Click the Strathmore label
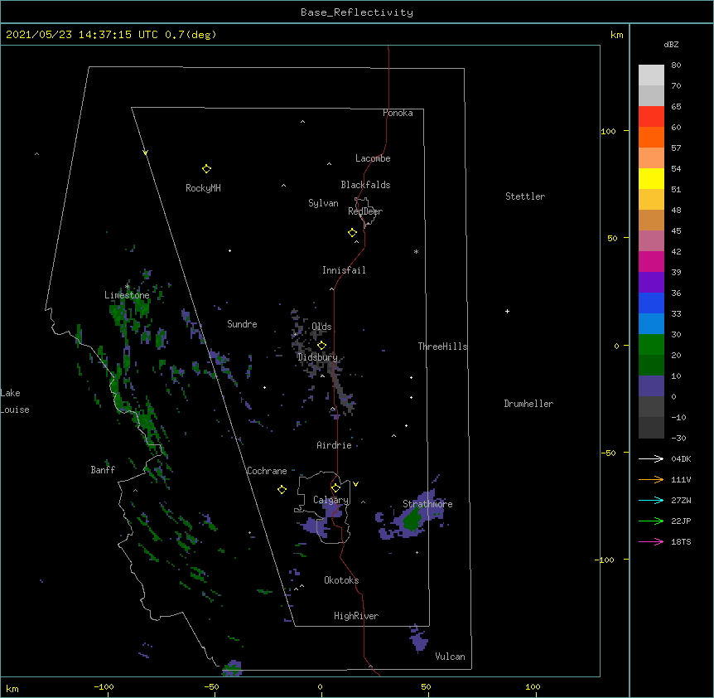714x698 pixels. tap(427, 504)
